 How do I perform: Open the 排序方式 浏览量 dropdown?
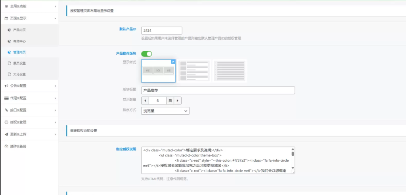[165, 111]
